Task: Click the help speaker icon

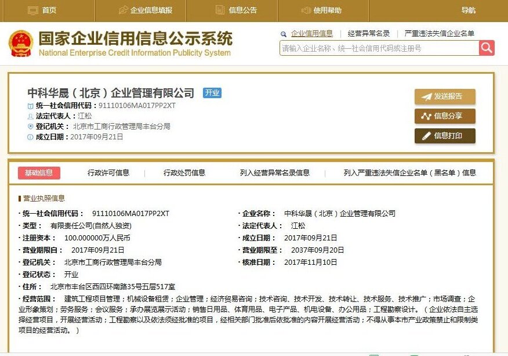Action: [306, 10]
